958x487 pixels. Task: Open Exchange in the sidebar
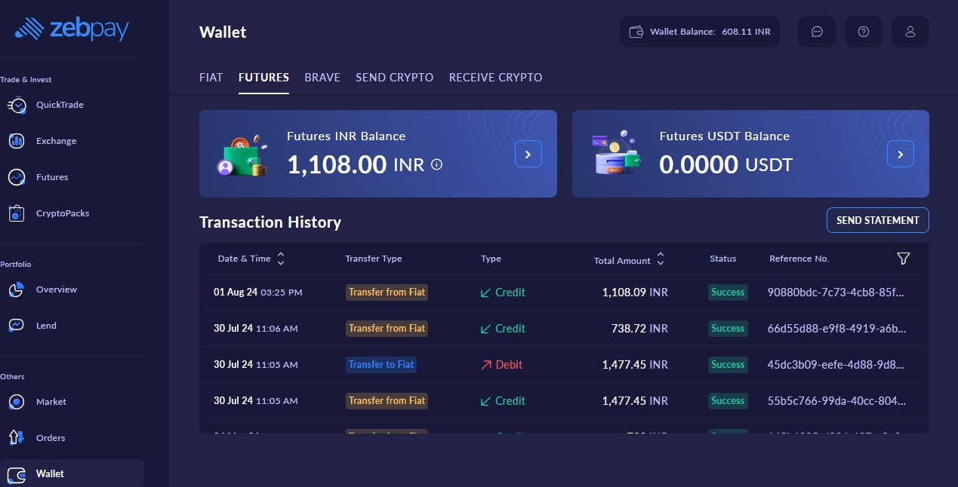(42, 141)
